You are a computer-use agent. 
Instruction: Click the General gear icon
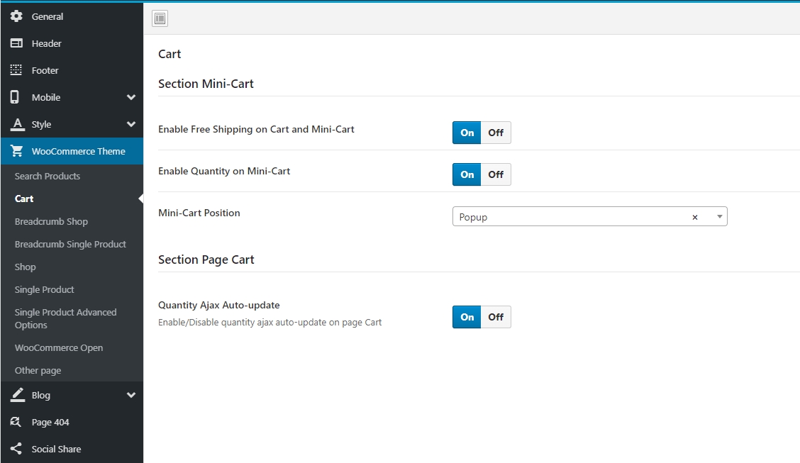(x=16, y=16)
